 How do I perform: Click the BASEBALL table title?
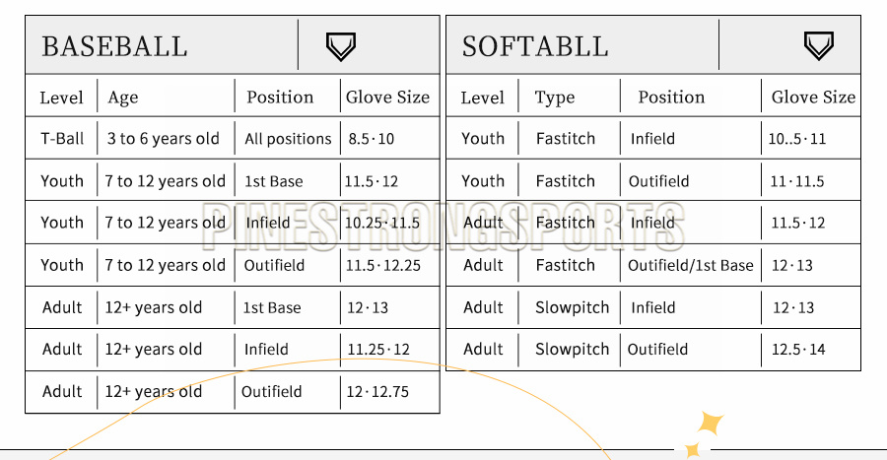(114, 46)
